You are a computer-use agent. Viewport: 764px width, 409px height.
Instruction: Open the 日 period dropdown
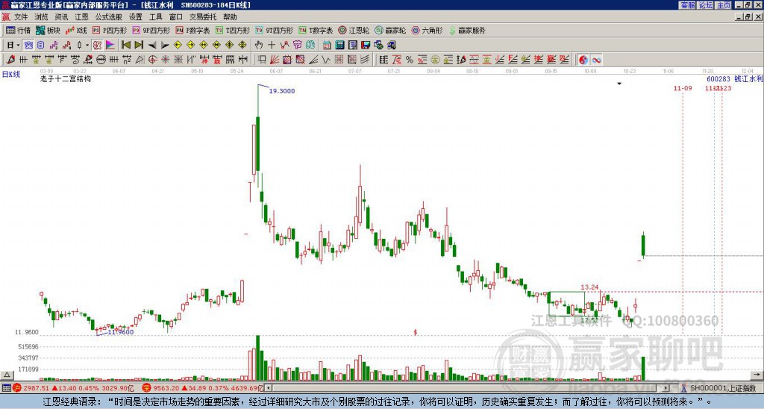13,45
